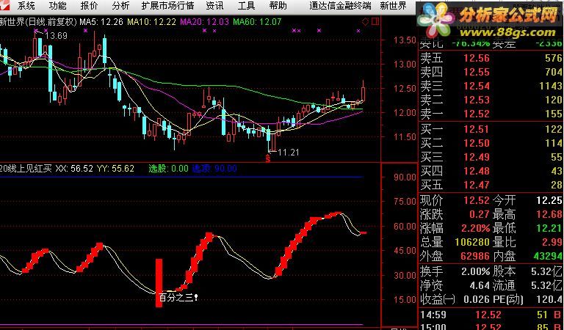
Task: Click the 卖三 12.54 order row
Action: (x=491, y=87)
